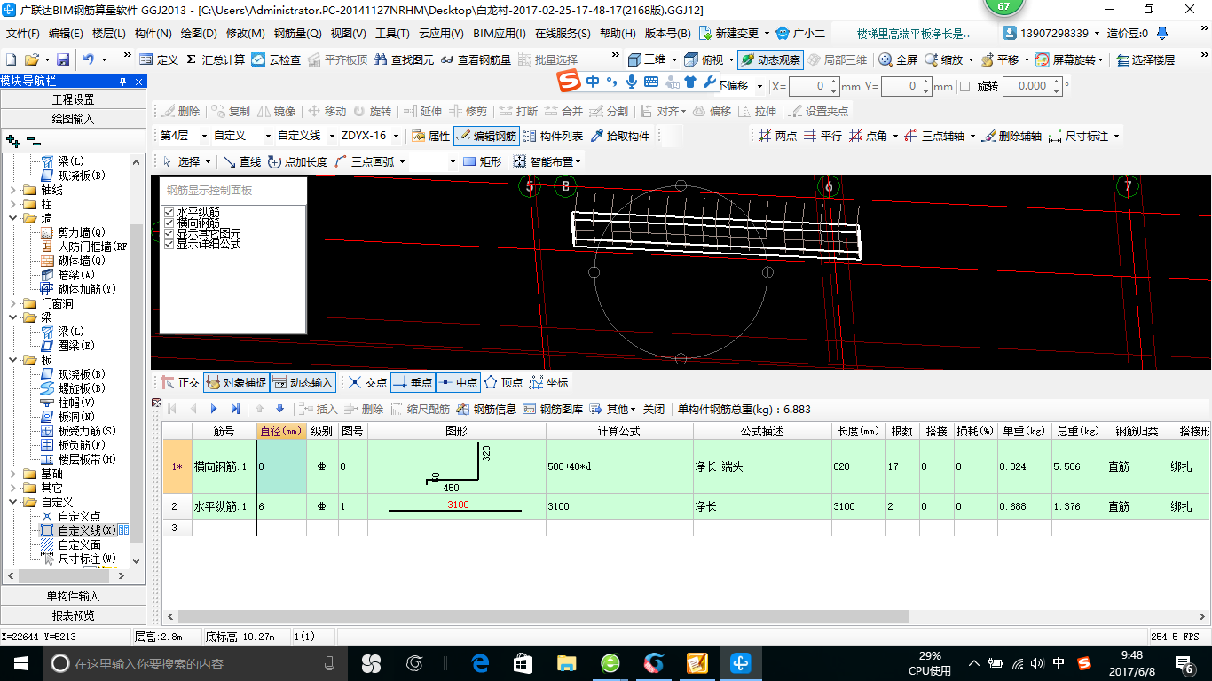Toggle 正交 ortho mode
The image size is (1212, 681).
pyautogui.click(x=180, y=382)
